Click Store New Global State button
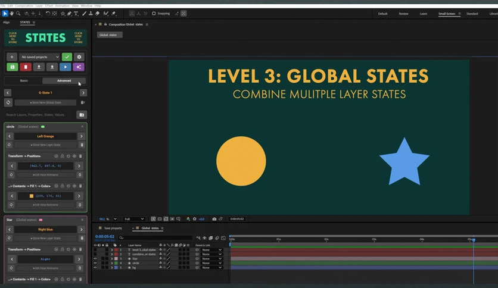This screenshot has height=288, width=498. pyautogui.click(x=45, y=102)
